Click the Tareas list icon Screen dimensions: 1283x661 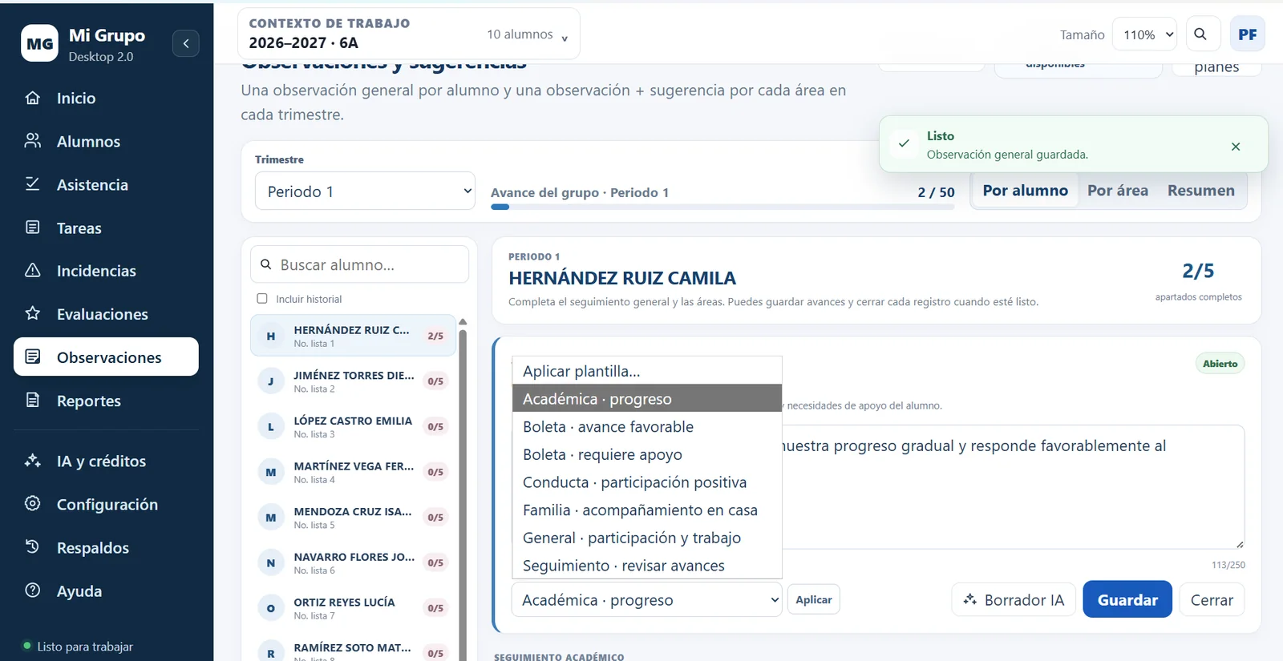pos(33,228)
